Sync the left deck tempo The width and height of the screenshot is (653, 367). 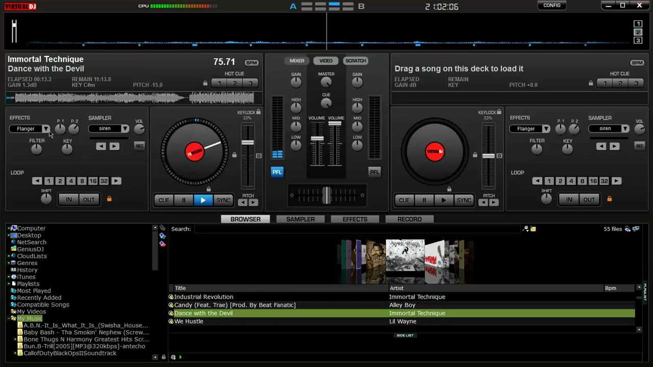(x=223, y=200)
